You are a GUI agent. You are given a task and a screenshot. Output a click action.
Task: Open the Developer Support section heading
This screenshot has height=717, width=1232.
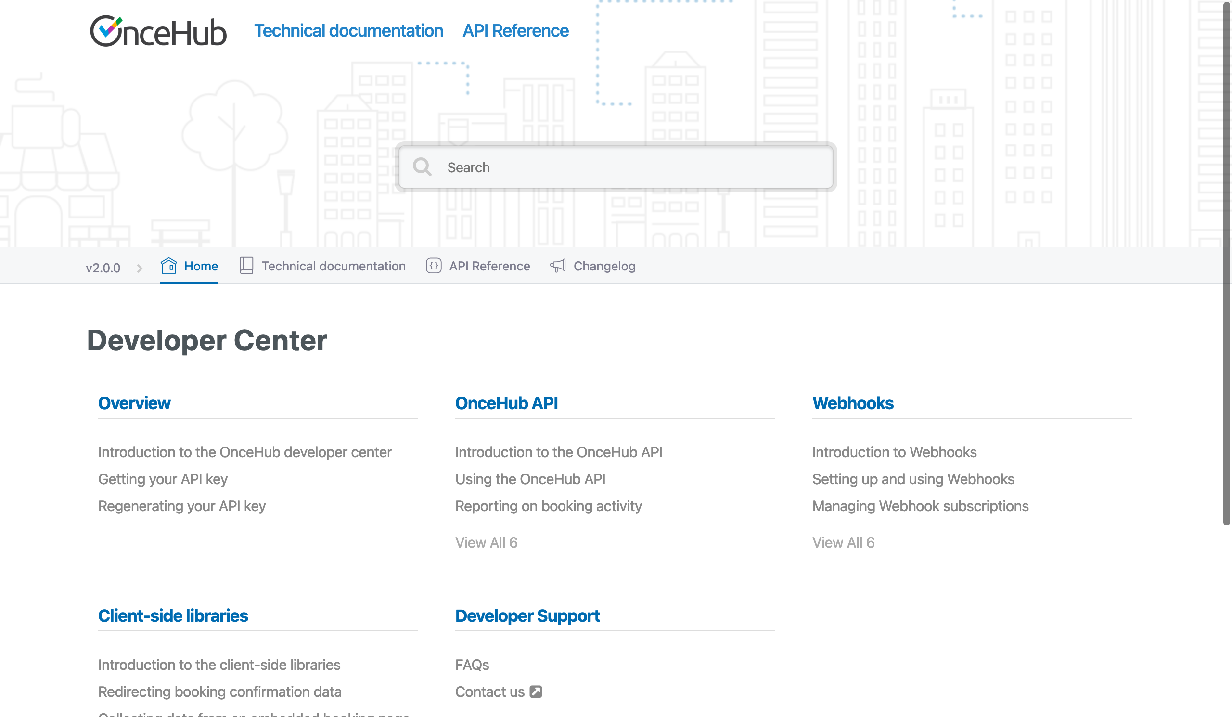pos(527,616)
